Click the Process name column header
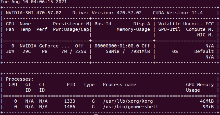 [x=119, y=85]
